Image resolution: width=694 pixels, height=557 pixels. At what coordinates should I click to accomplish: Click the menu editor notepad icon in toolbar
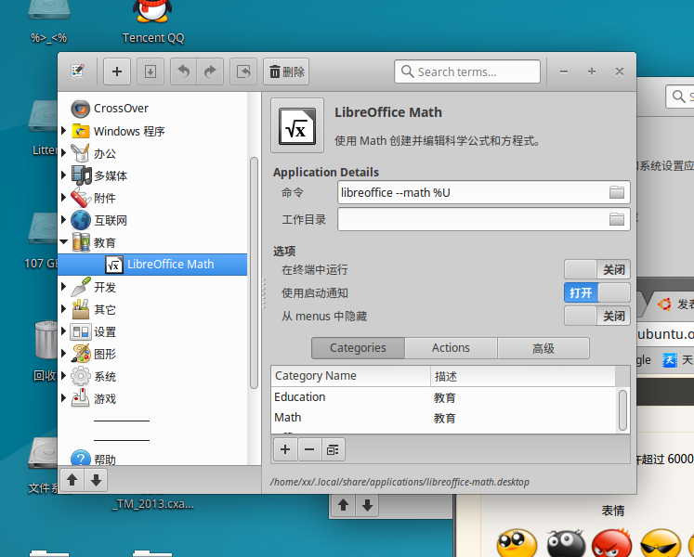click(x=77, y=71)
